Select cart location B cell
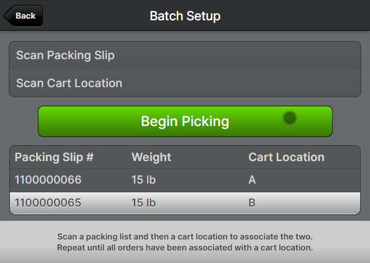This screenshot has height=263, width=370. click(253, 203)
